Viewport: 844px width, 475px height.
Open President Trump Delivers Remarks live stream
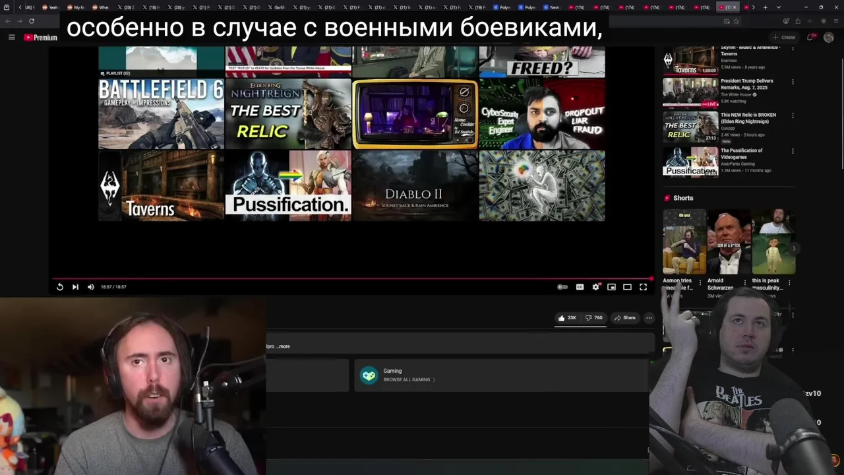tap(690, 93)
